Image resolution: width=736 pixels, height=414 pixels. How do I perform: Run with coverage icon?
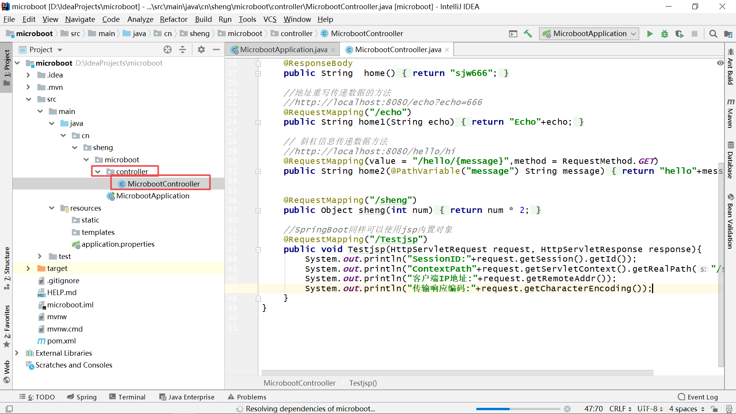click(x=679, y=34)
